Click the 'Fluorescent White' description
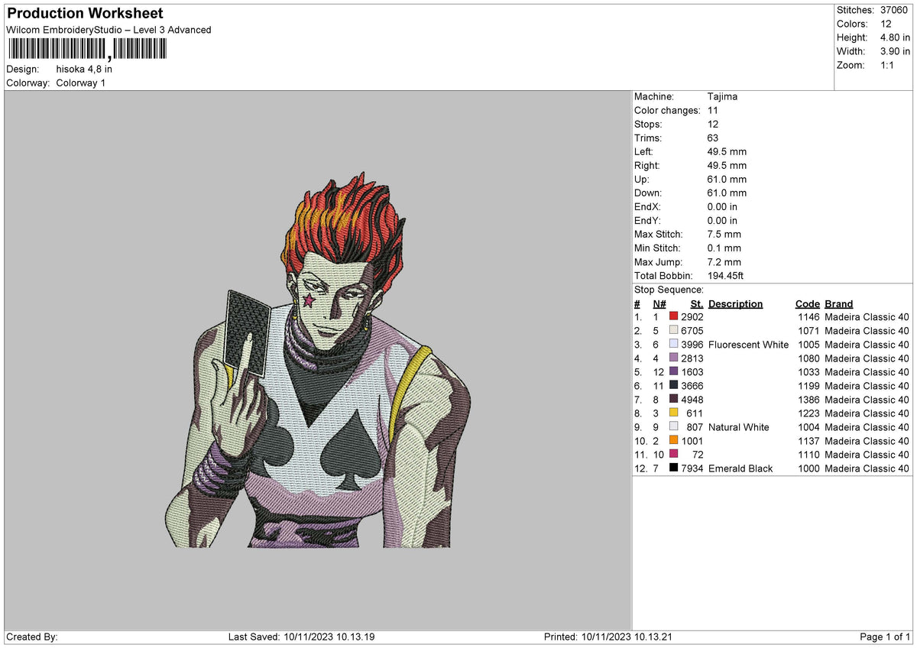 (748, 345)
